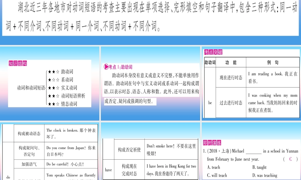Click the 构成疑问句、否定句 cell
This screenshot has width=301, height=180.
point(29,151)
